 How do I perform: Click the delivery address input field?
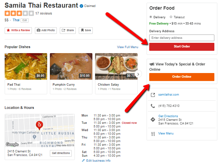tap(182, 38)
